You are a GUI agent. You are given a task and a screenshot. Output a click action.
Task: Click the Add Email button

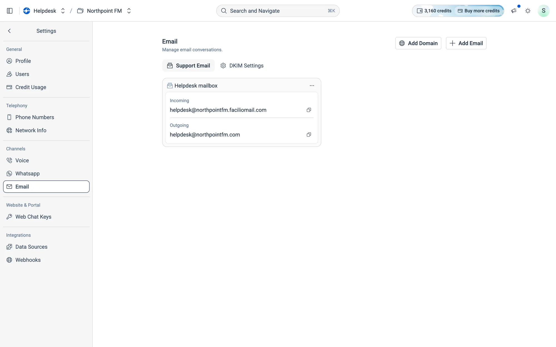(466, 43)
